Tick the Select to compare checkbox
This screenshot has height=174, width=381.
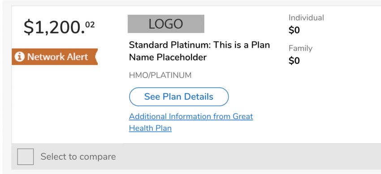26,157
